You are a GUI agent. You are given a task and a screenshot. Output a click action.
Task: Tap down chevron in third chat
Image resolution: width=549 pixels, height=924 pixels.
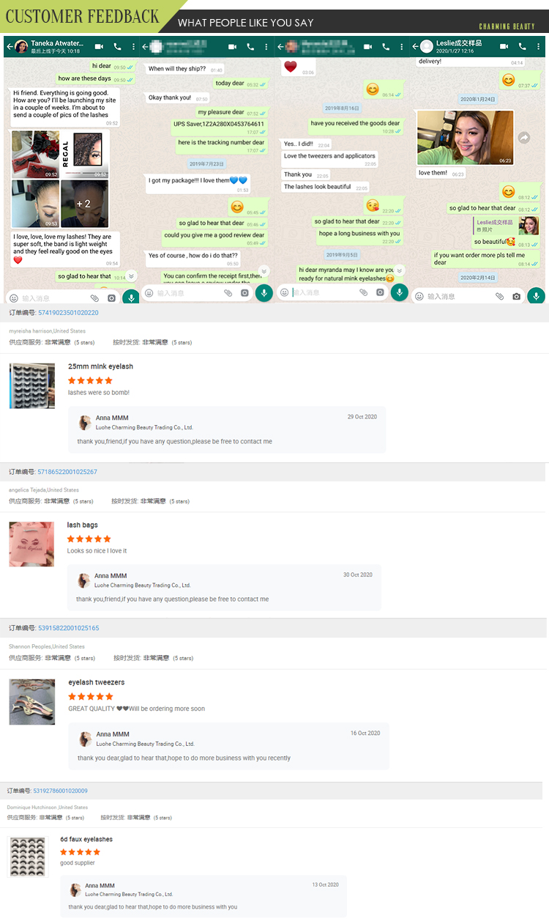pos(399,270)
